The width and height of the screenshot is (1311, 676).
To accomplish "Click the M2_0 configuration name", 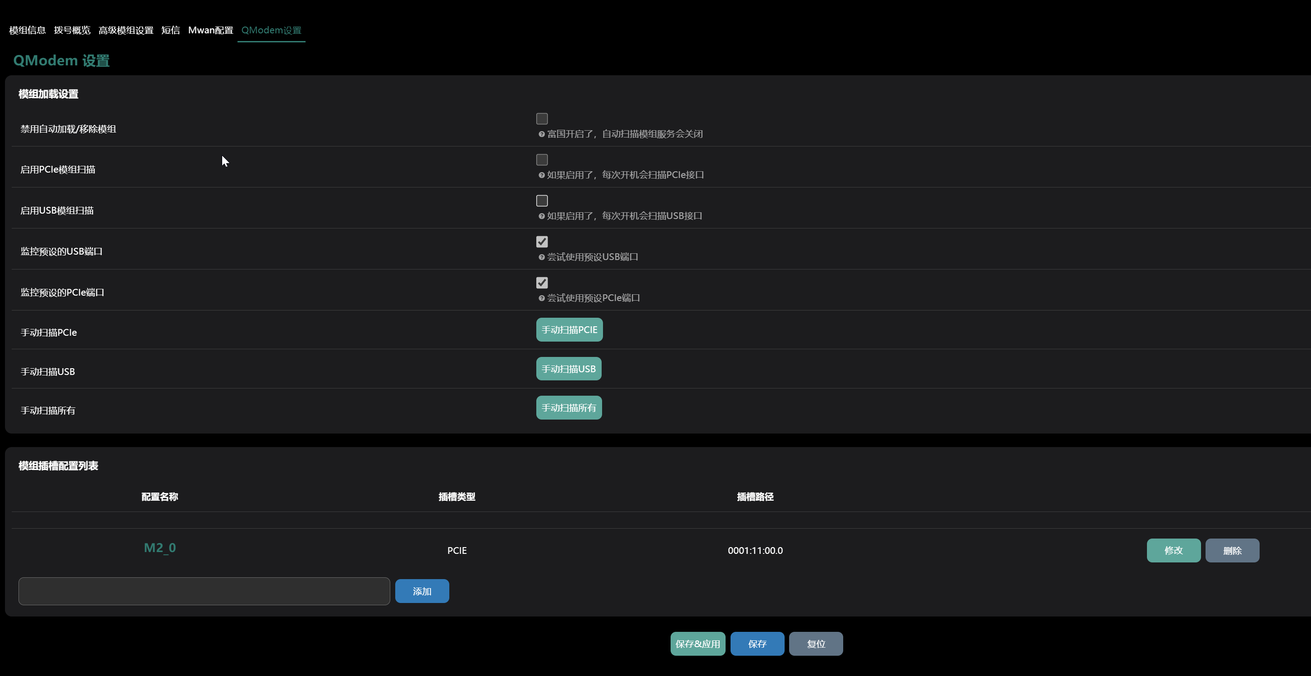I will (x=160, y=548).
